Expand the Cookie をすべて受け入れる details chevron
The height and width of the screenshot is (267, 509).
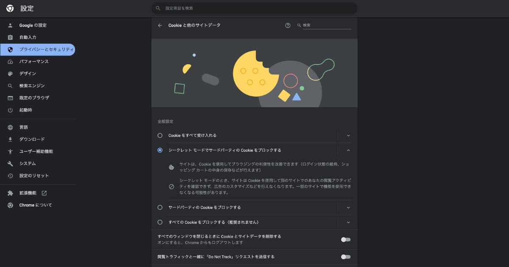(348, 136)
